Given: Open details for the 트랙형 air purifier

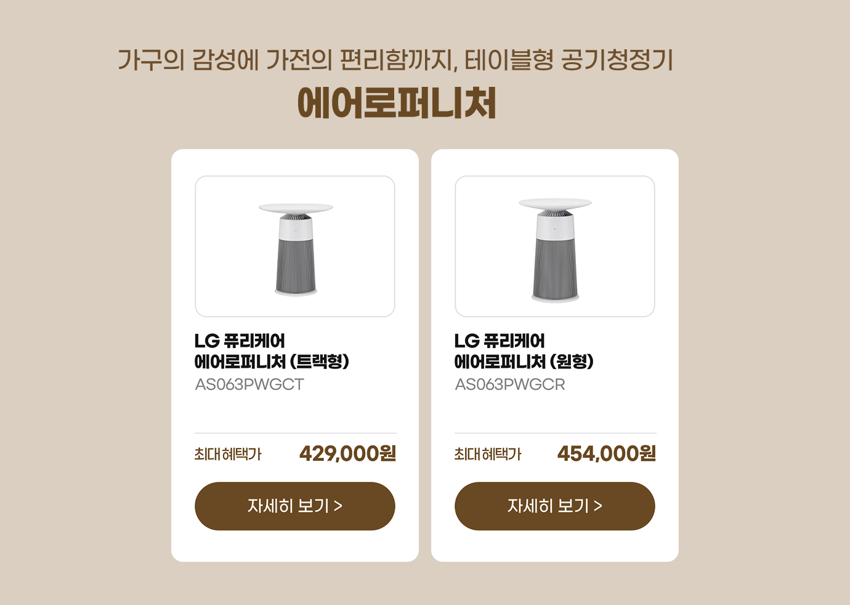Looking at the screenshot, I should point(294,506).
